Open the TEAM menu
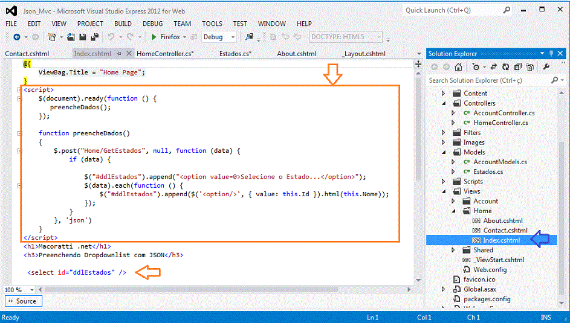The height and width of the screenshot is (323, 570). tap(182, 24)
